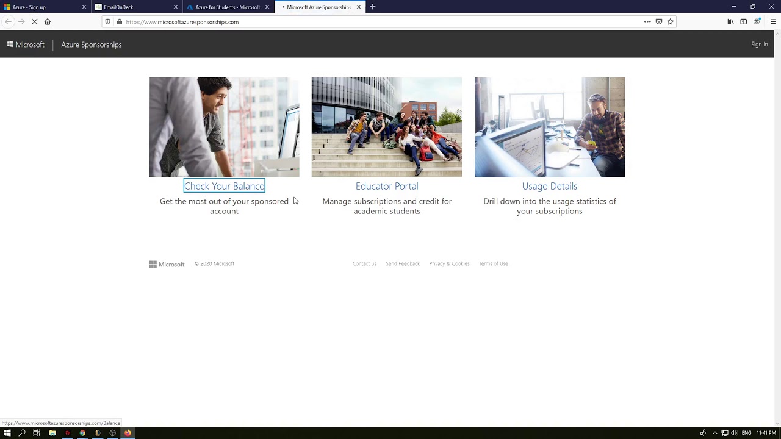Open the Firefox hamburger menu
Viewport: 781px width, 439px height.
pyautogui.click(x=773, y=22)
